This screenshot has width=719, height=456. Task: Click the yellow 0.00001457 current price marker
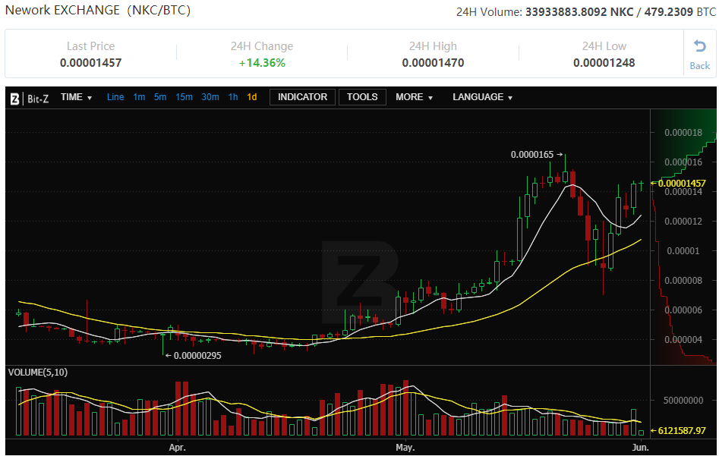point(681,183)
